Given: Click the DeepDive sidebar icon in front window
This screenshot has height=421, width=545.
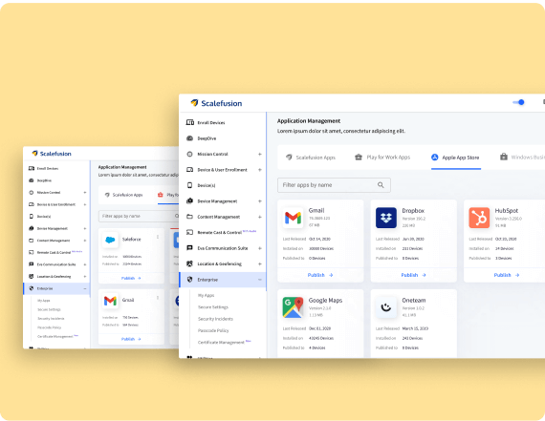Looking at the screenshot, I should tap(189, 138).
